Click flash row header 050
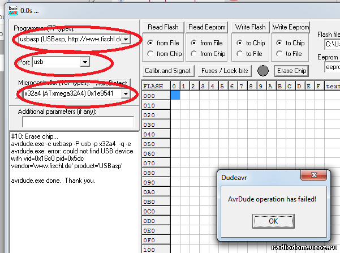This screenshot has width=340, height=253. [156, 144]
